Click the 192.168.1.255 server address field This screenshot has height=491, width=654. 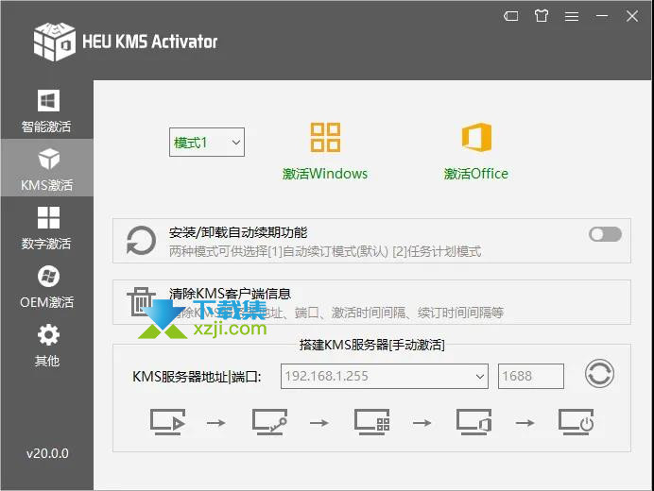(384, 377)
